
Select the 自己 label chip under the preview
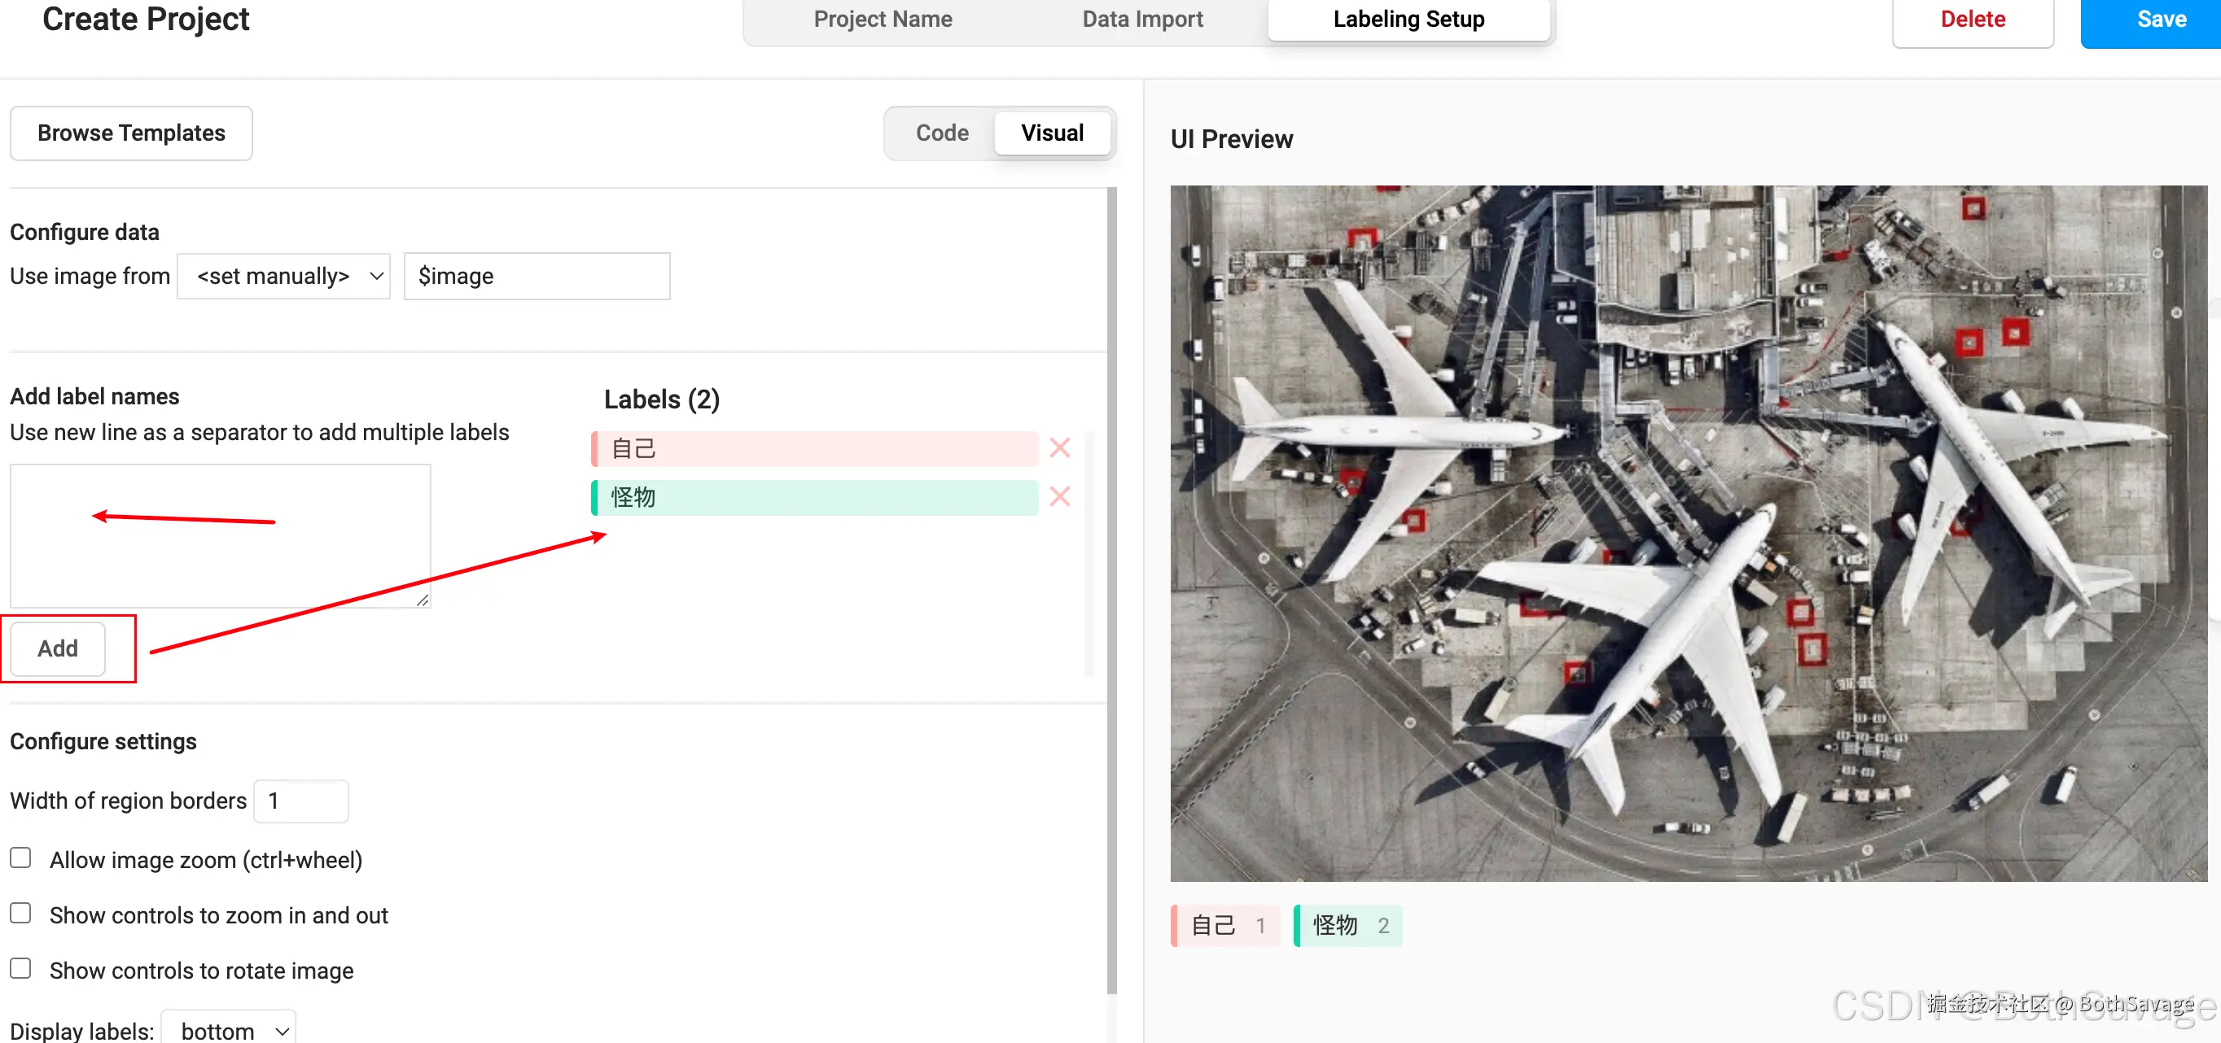point(1225,926)
